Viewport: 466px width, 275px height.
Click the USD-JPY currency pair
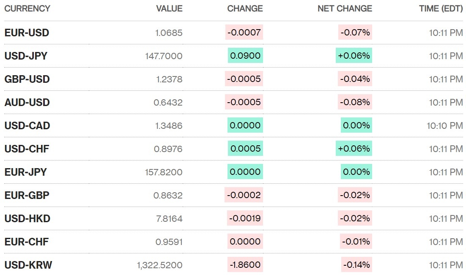pos(26,56)
